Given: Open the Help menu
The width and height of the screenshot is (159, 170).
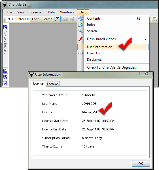Looking at the screenshot, I should pos(83,12).
